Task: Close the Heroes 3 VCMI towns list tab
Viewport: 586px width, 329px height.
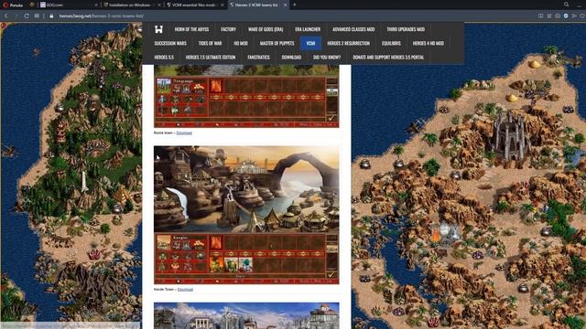Action: 285,5
